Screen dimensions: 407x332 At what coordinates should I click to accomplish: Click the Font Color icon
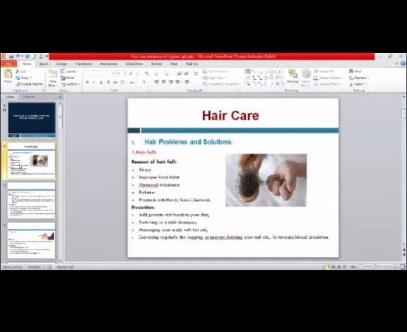[x=144, y=82]
